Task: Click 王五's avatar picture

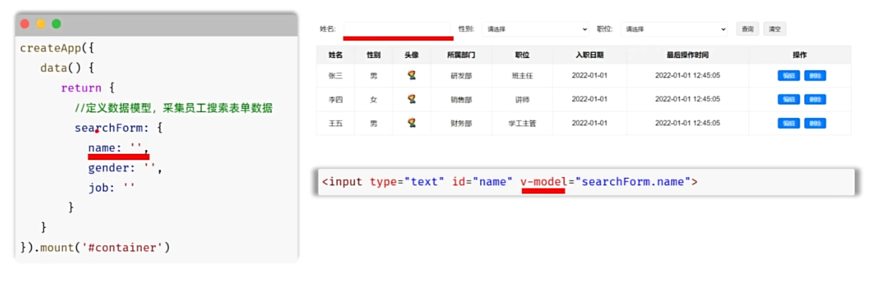Action: coord(412,123)
